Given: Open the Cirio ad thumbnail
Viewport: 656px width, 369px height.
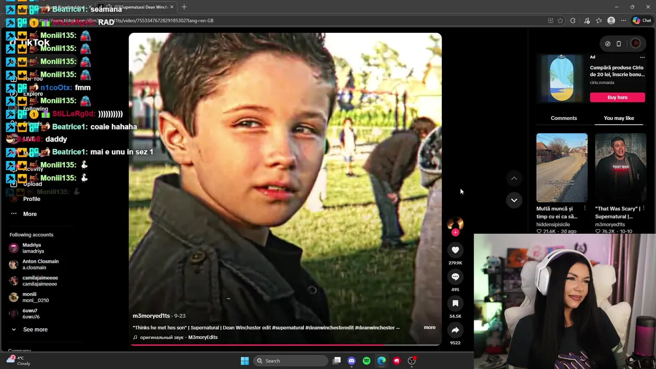Looking at the screenshot, I should pos(562,78).
